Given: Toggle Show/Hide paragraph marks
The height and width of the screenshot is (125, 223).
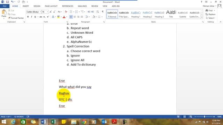Looking at the screenshot, I should 103,12.
